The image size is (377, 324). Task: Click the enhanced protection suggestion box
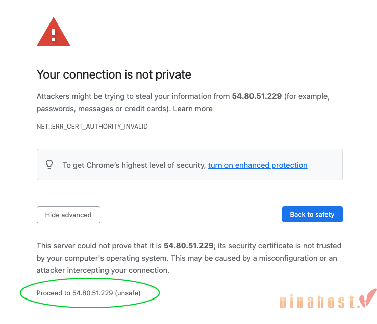point(190,164)
